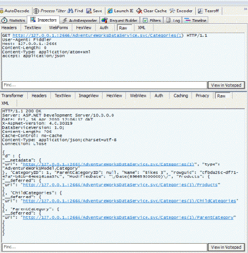Open the Categories(1)/Products link
The width and height of the screenshot is (248, 253).
click(x=120, y=185)
